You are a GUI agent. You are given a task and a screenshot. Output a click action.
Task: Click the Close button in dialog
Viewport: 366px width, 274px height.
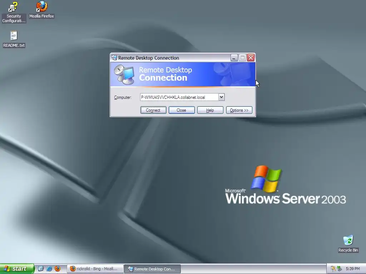pyautogui.click(x=182, y=110)
